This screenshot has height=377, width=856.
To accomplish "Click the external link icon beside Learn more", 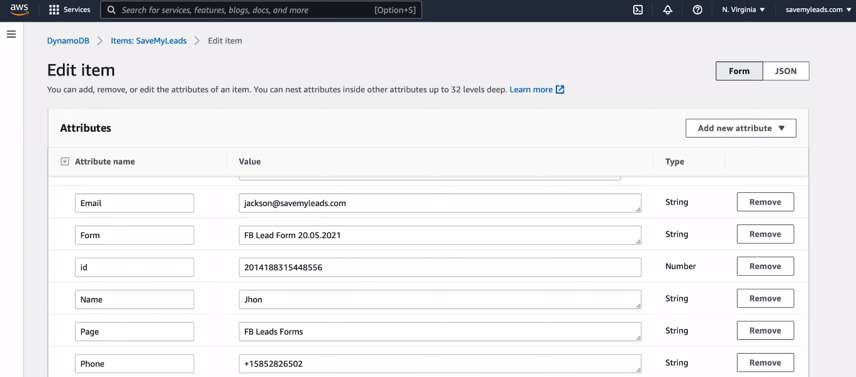I will [560, 90].
